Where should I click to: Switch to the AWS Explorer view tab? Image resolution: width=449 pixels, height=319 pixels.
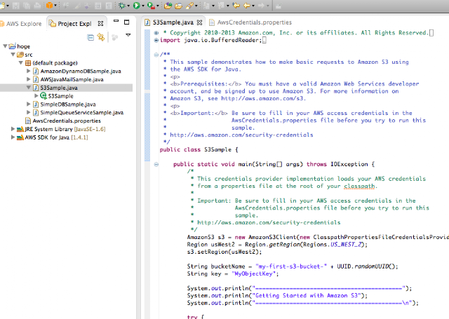coord(21,24)
